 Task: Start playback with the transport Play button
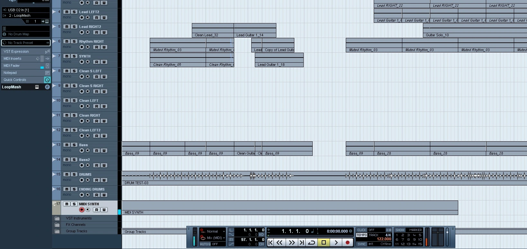tap(336, 243)
